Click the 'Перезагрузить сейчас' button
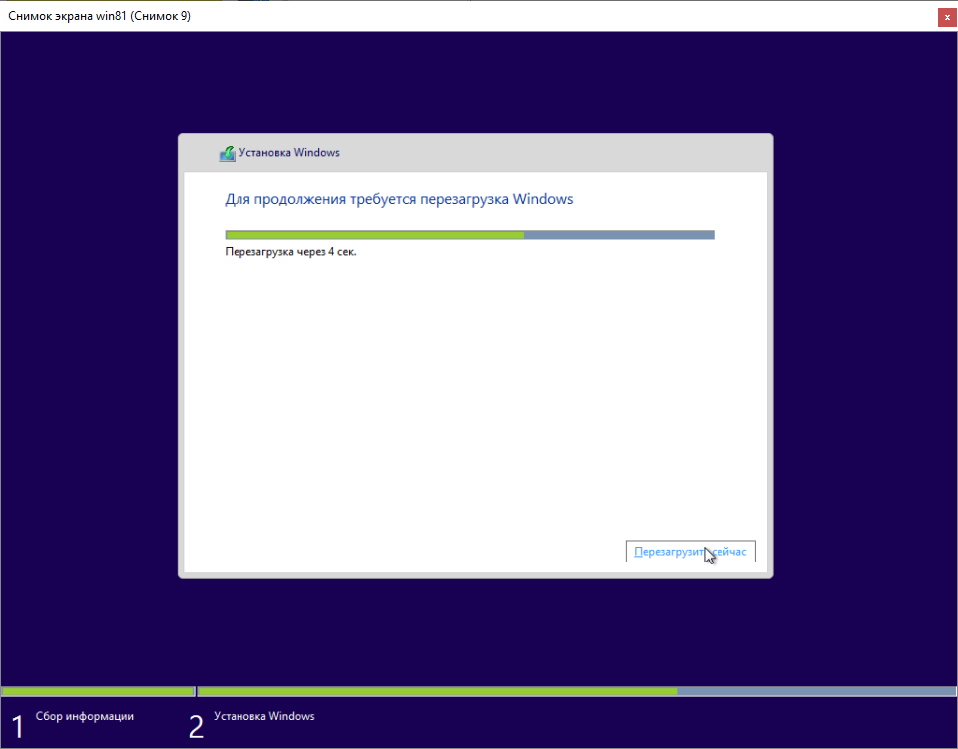This screenshot has width=958, height=749. click(x=691, y=552)
